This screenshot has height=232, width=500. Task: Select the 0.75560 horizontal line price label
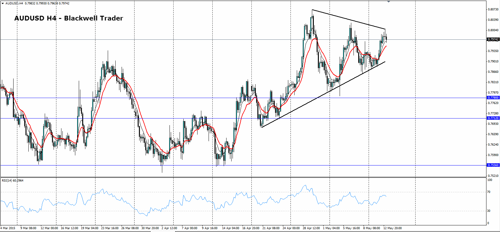click(x=493, y=165)
